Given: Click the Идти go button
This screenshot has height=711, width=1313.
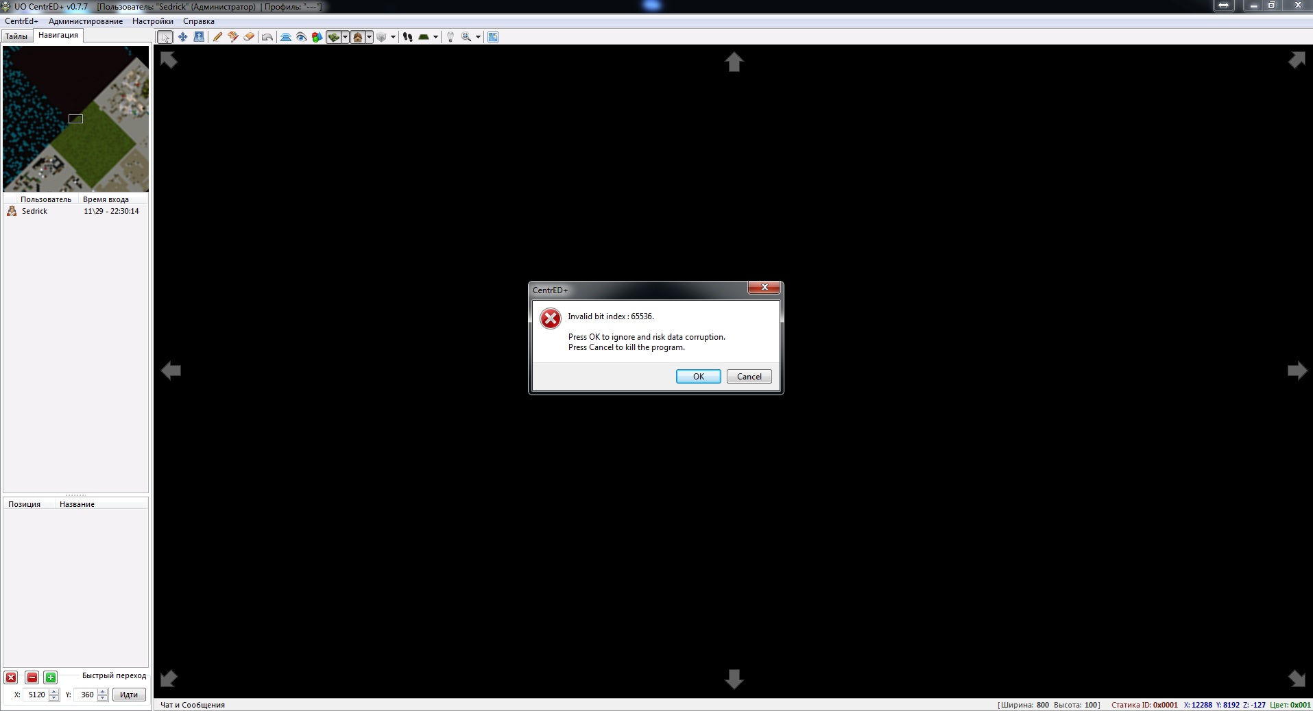Looking at the screenshot, I should coord(129,695).
